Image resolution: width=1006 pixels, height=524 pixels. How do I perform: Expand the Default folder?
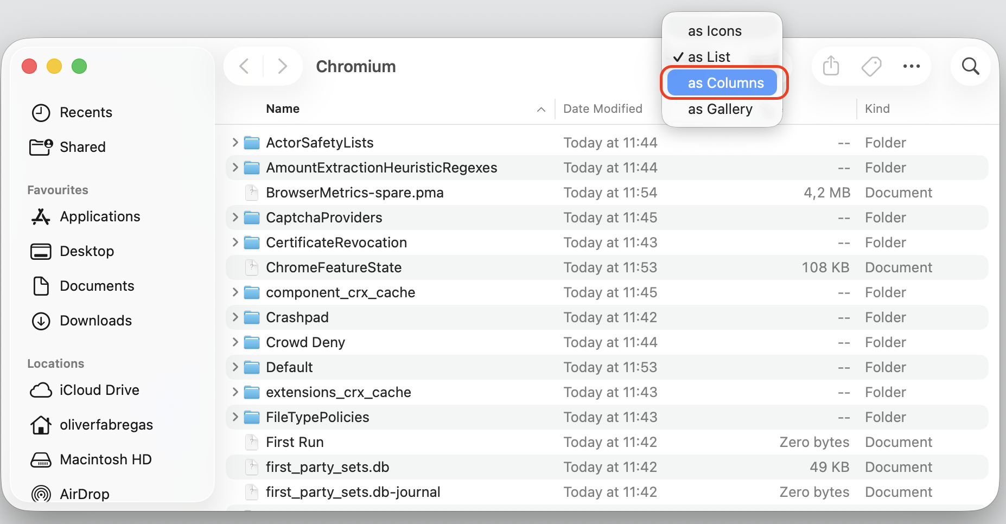[x=235, y=367]
